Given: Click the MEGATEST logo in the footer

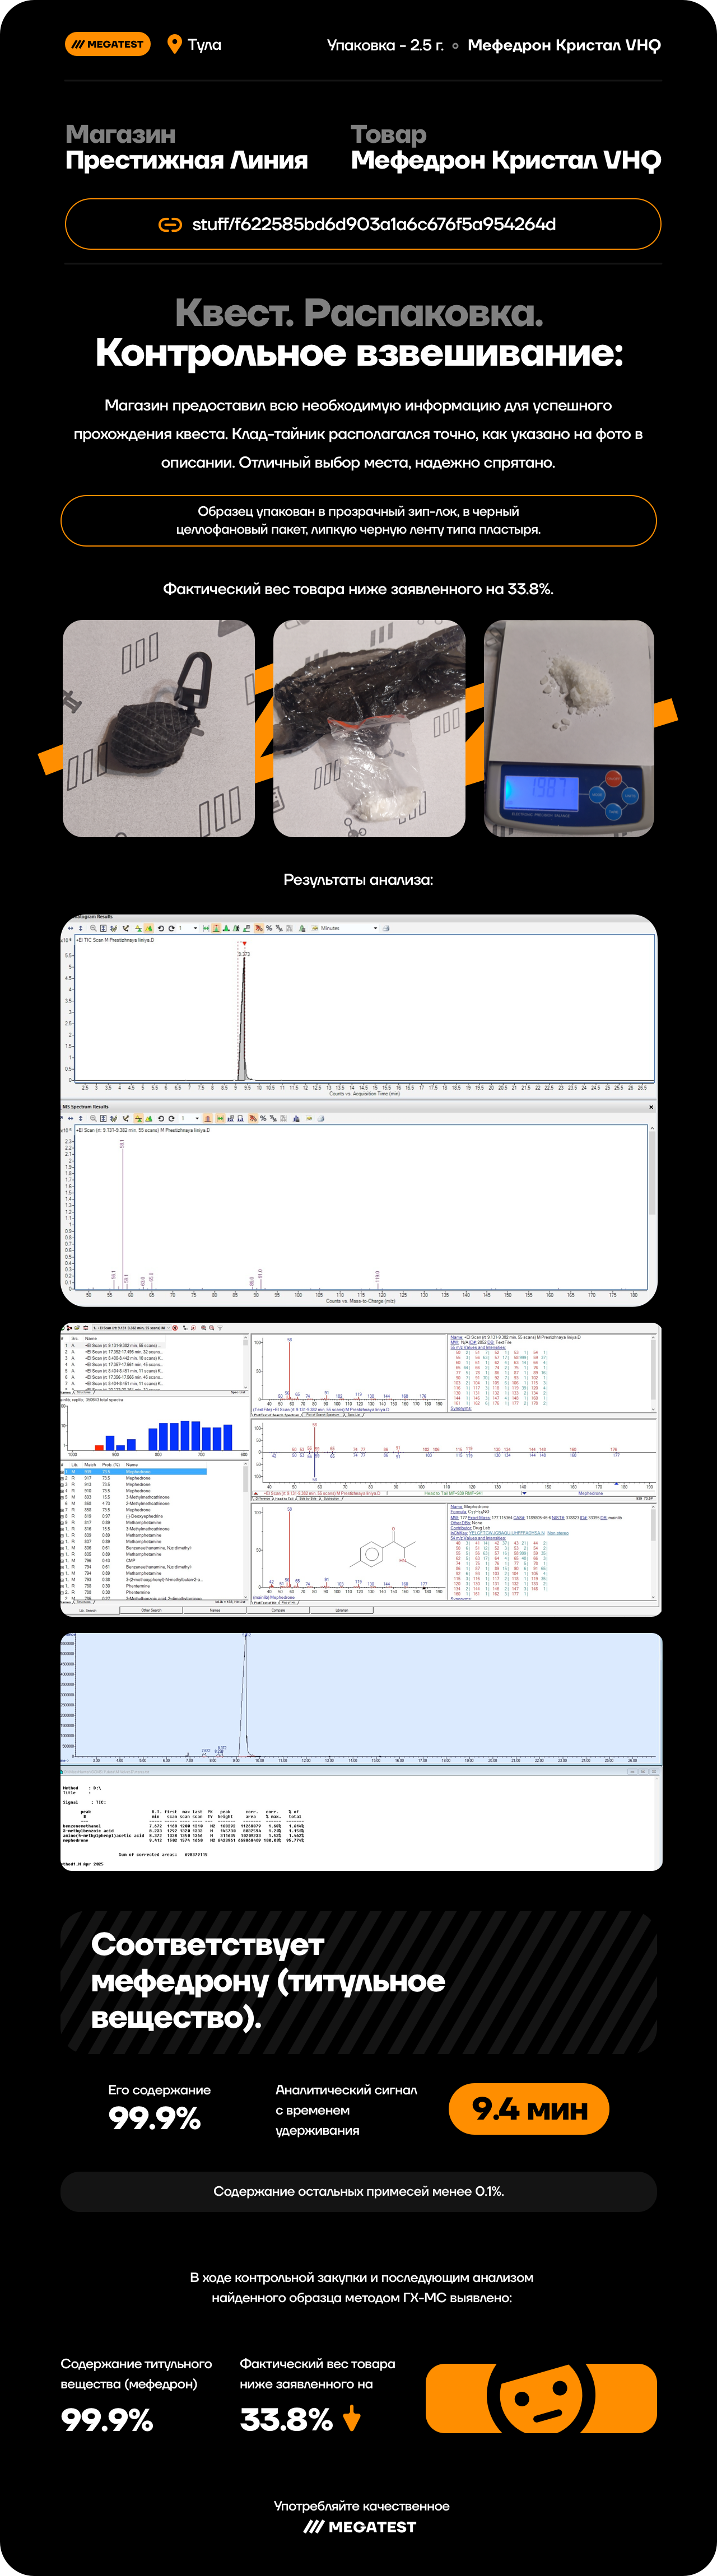Looking at the screenshot, I should pyautogui.click(x=360, y=2526).
